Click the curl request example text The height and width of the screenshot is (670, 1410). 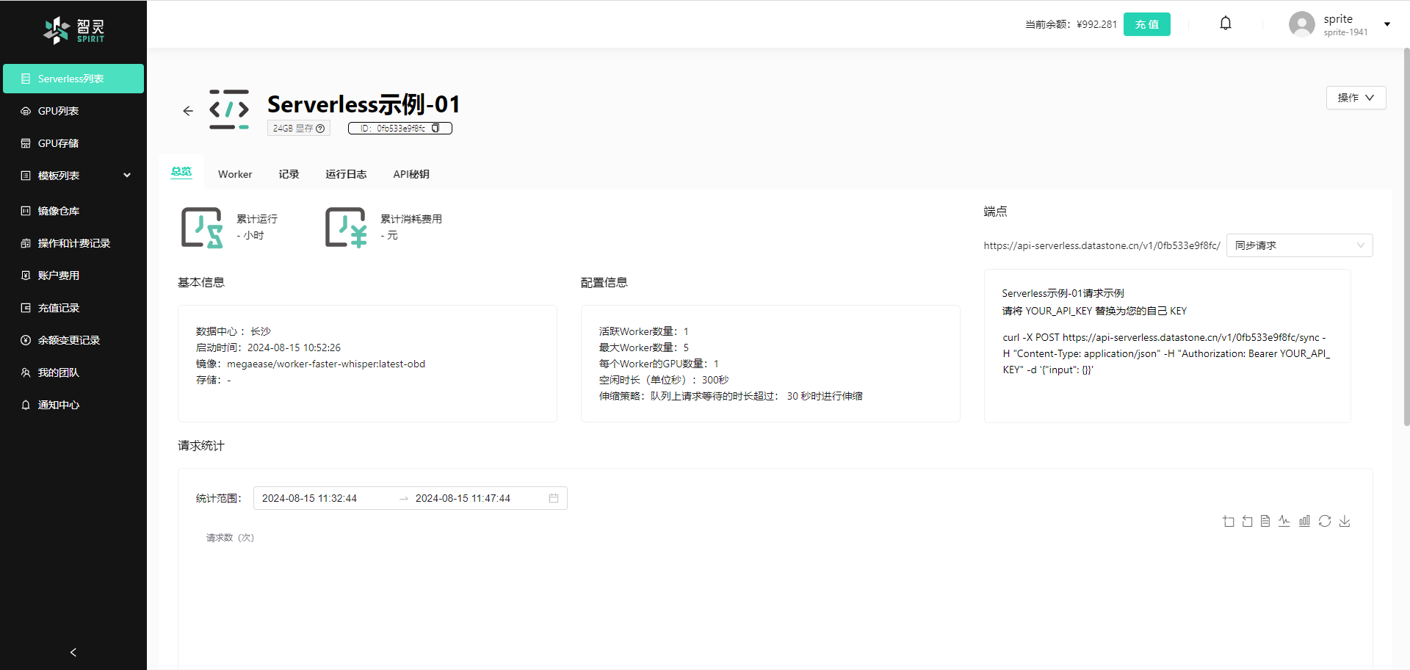click(x=1166, y=353)
